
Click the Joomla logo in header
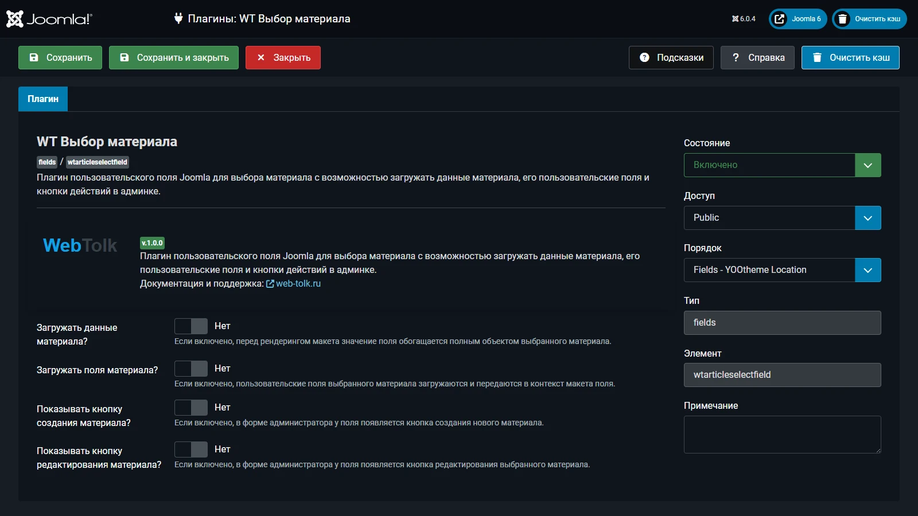pos(49,19)
